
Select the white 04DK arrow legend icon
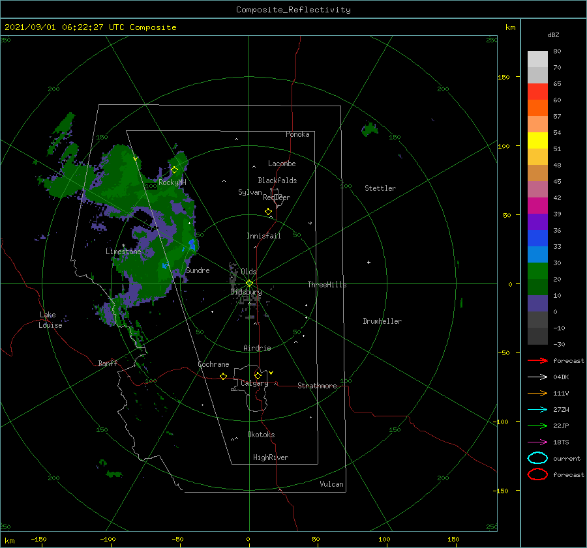tap(537, 377)
